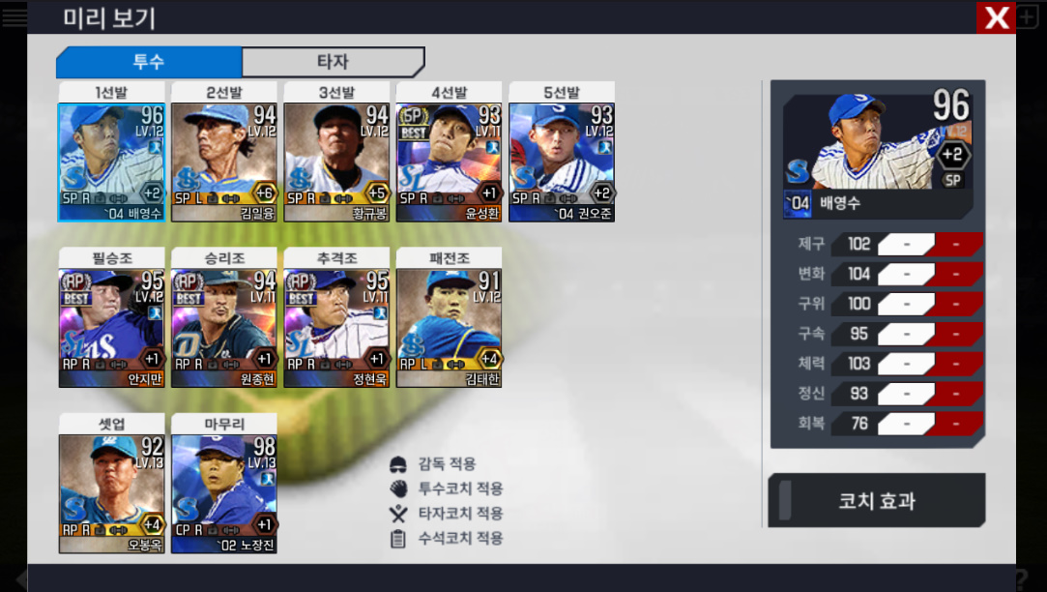Switch to the 타자 tab
1047x592 pixels.
(333, 62)
